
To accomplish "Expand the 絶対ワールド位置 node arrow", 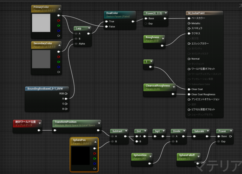I will tap(40, 123).
